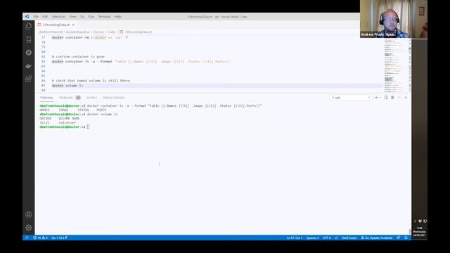Open notifications bell in status bar
This screenshot has height=253, width=450.
406,238
